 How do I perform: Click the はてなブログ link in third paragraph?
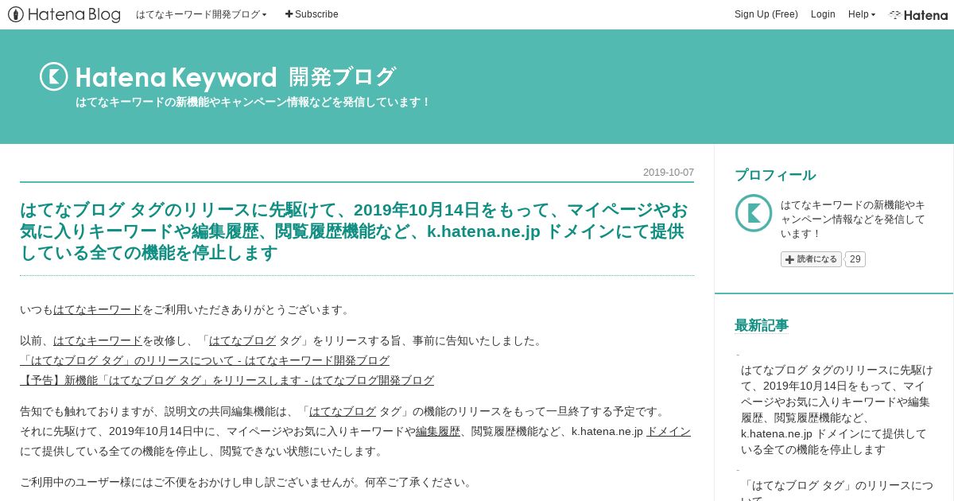coord(343,411)
